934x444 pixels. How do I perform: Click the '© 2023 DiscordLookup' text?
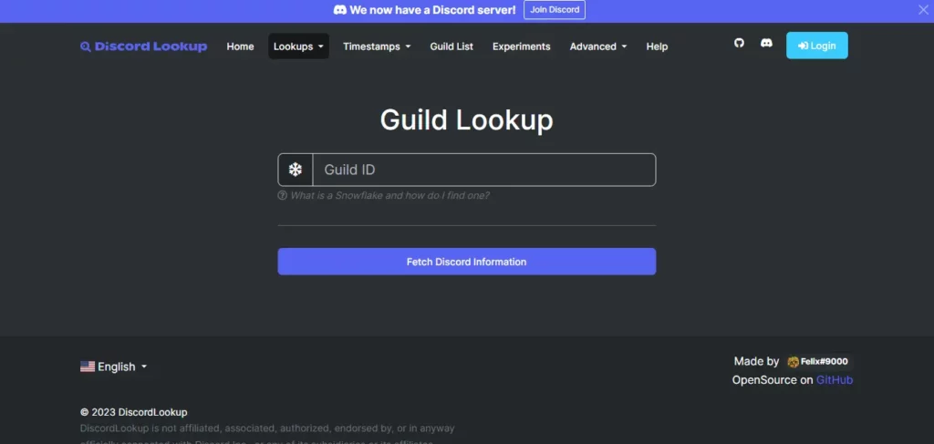[x=133, y=412]
